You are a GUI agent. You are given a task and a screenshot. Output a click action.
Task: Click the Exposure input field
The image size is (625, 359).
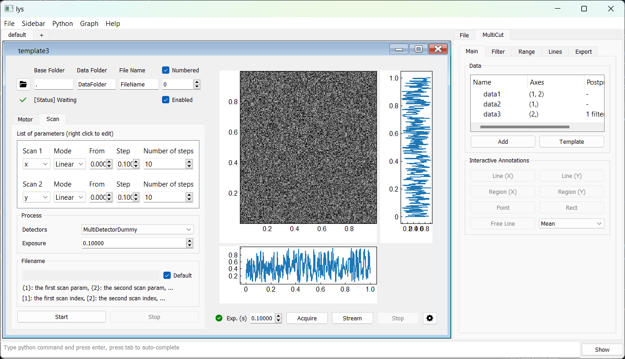[x=134, y=243]
